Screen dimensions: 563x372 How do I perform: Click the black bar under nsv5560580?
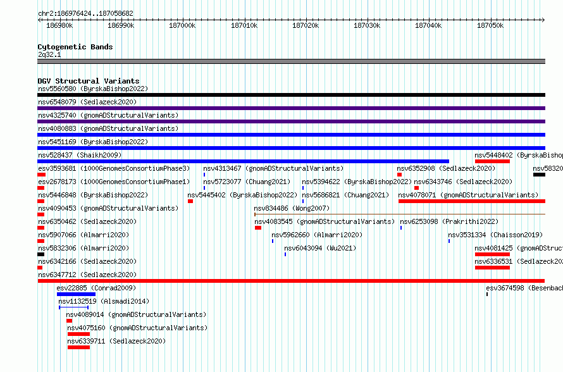coord(291,95)
